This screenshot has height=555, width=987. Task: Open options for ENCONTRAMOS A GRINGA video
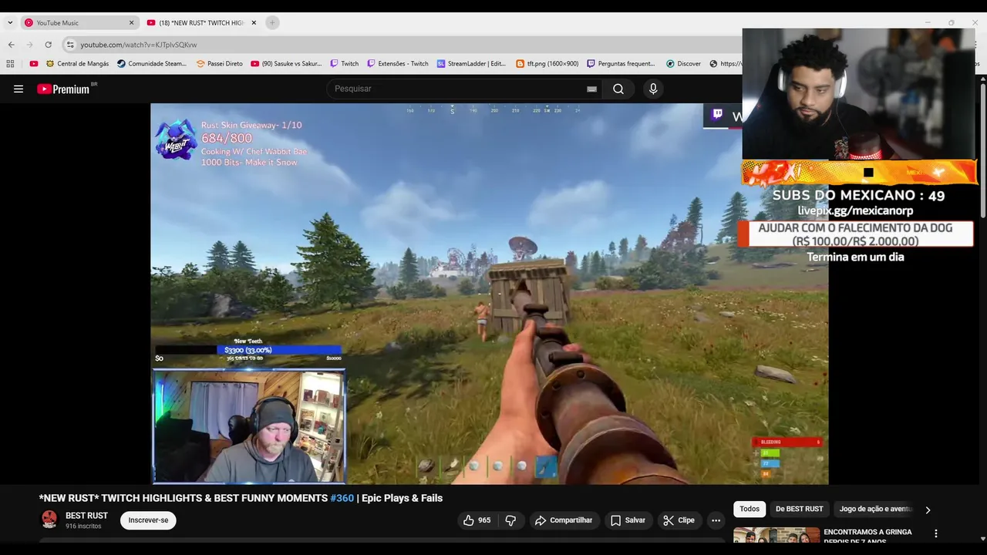(x=936, y=533)
